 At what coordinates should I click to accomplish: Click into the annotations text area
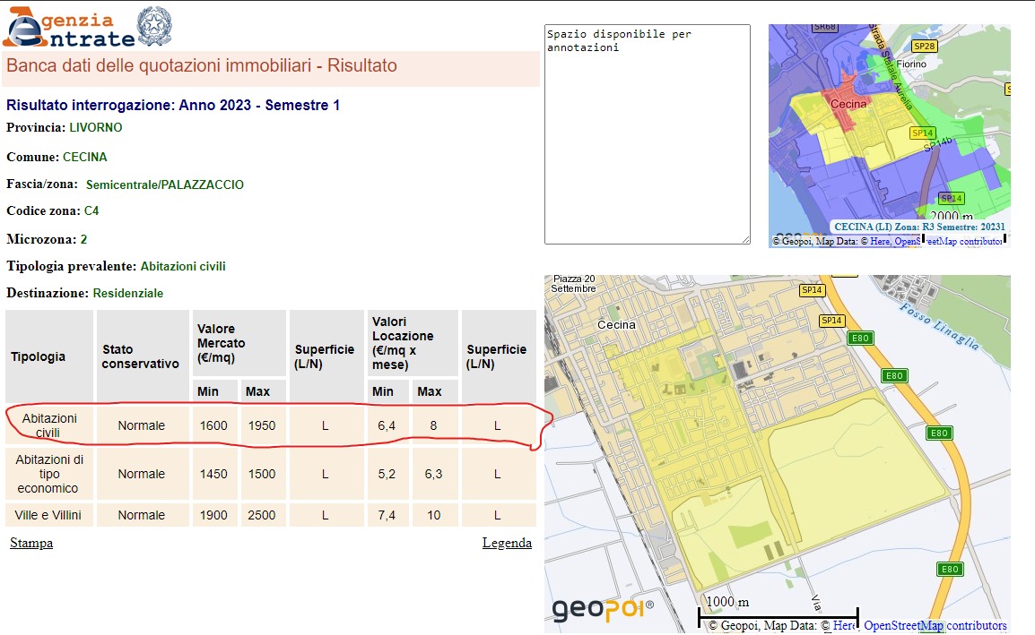647,133
